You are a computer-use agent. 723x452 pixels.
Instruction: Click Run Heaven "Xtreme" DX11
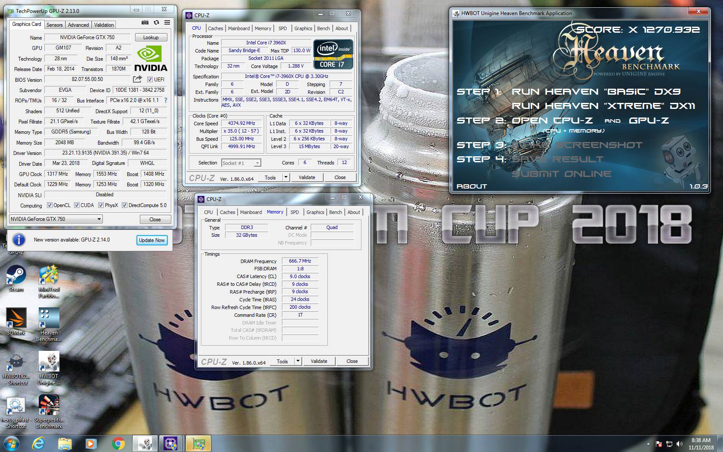(x=603, y=106)
